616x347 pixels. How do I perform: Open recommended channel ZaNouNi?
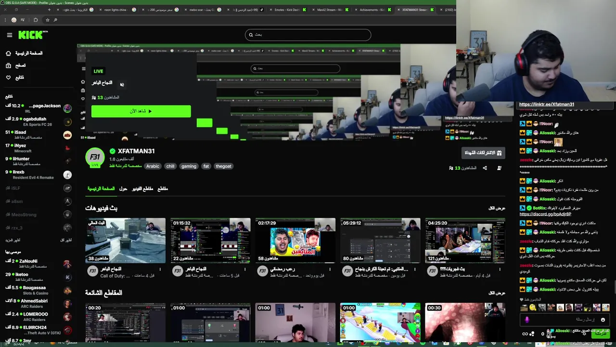tap(38, 264)
